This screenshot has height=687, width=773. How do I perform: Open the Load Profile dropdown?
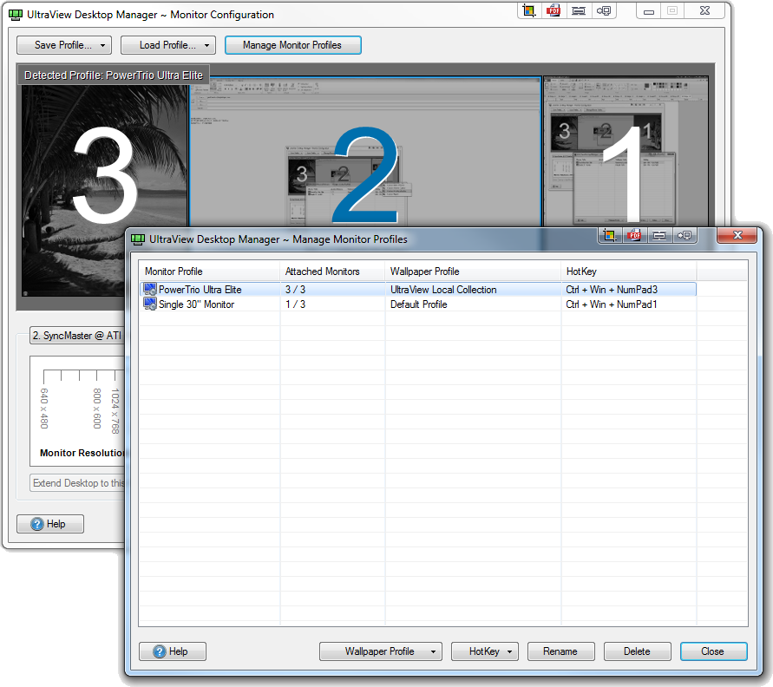click(x=168, y=45)
